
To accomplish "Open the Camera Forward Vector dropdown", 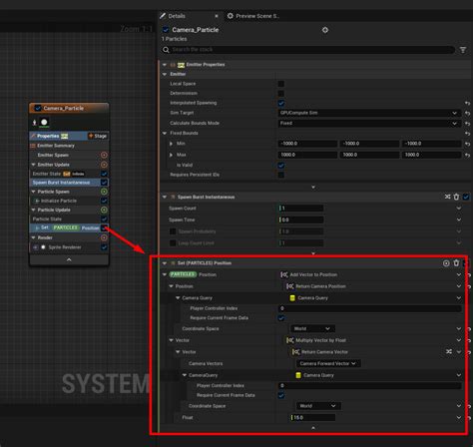I will 328,363.
